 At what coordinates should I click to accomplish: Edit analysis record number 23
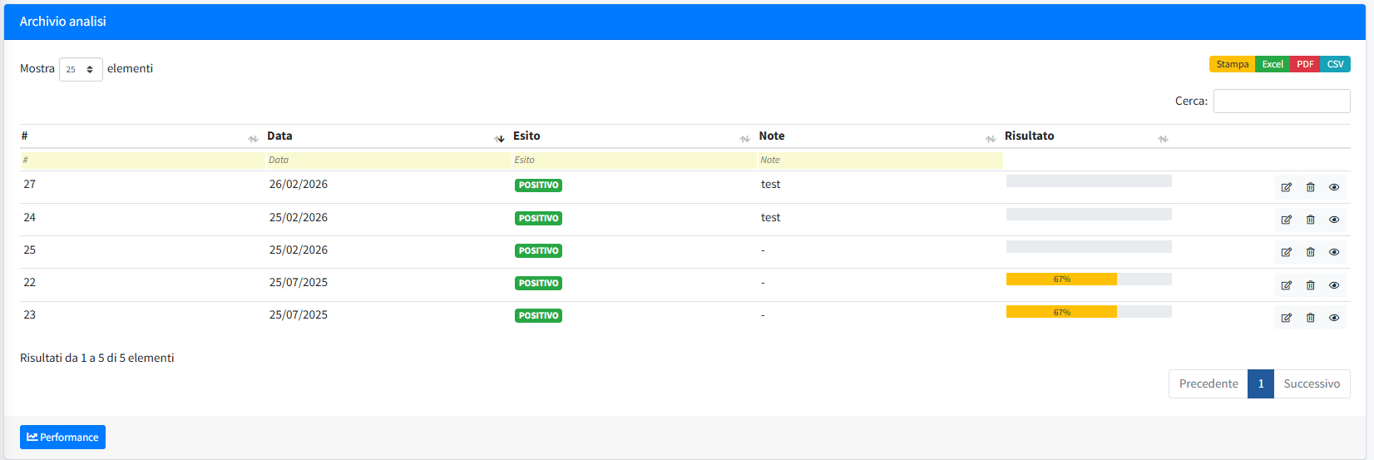click(x=1286, y=318)
